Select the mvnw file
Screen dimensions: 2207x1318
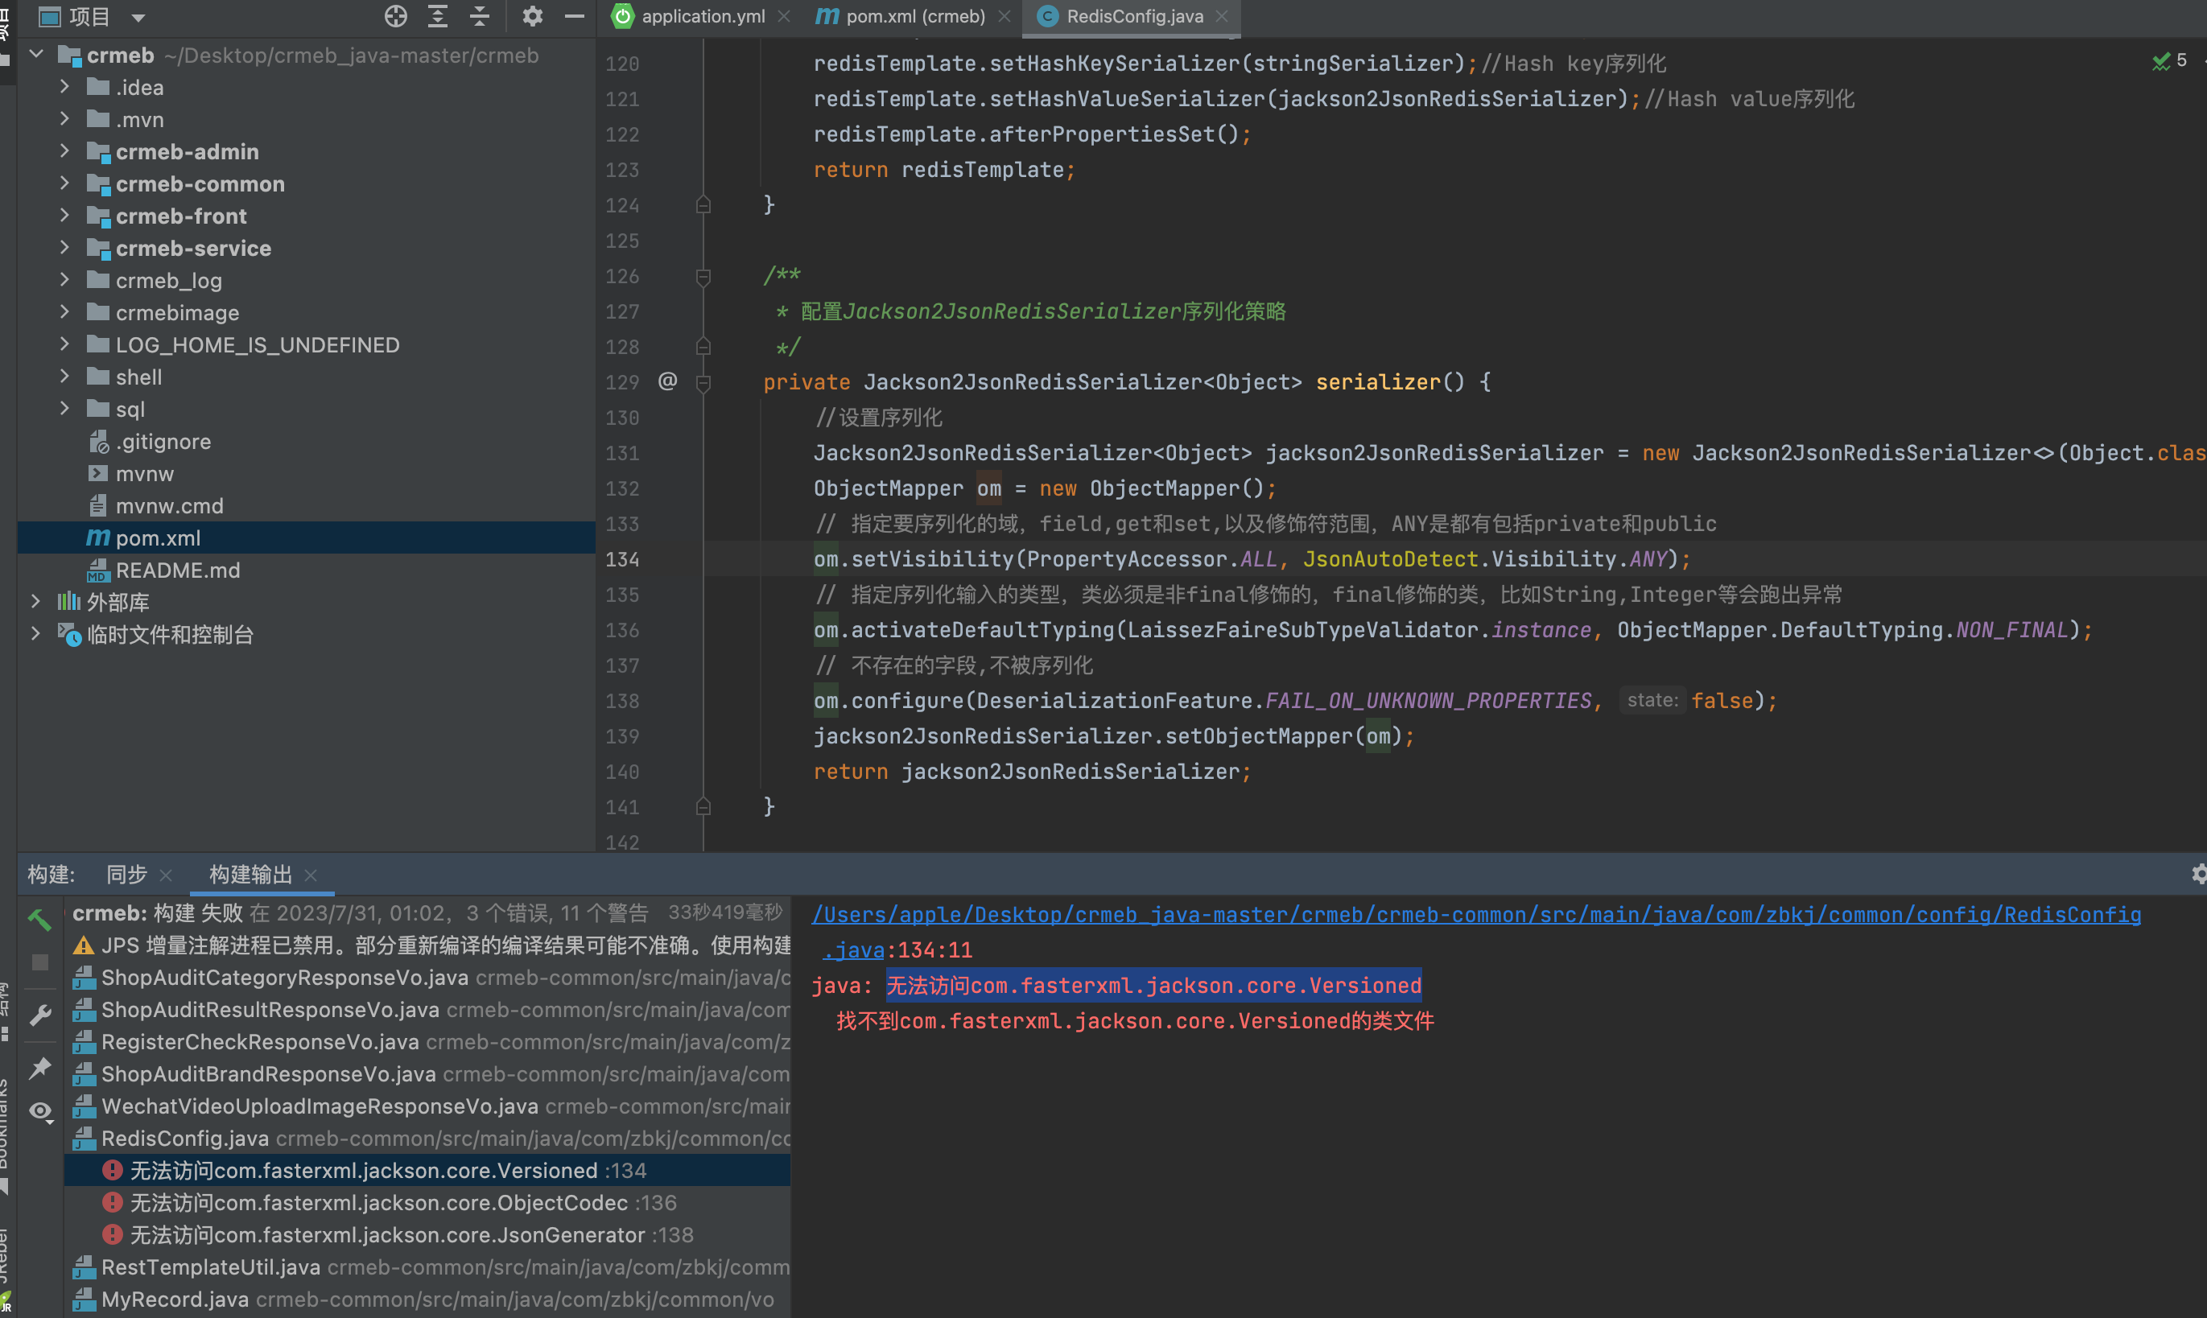307,473
